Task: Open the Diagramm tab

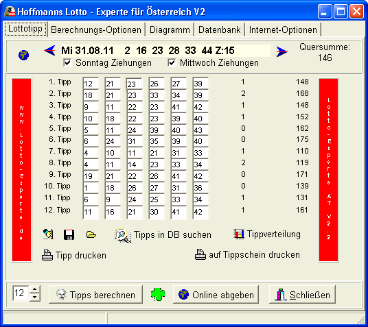Action: pos(170,29)
